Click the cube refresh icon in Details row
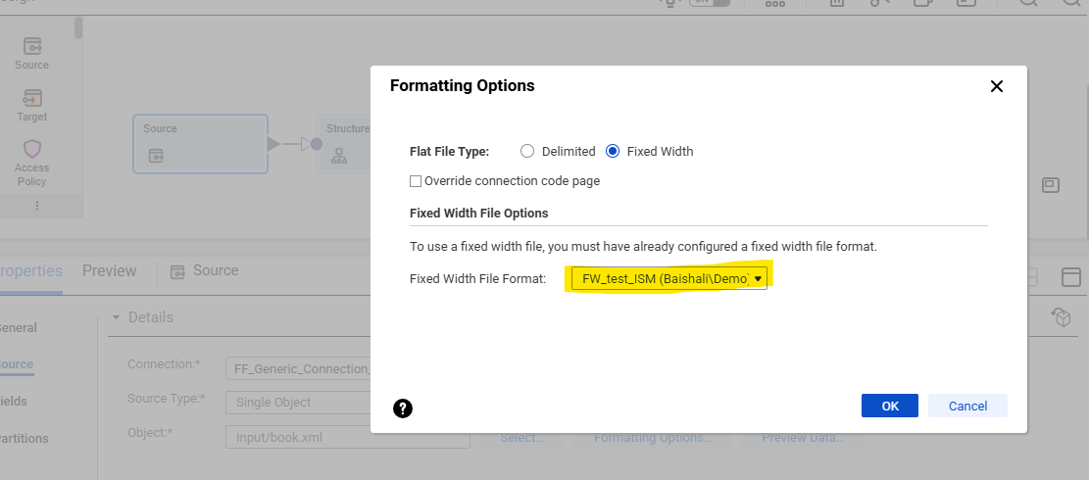 [1062, 317]
